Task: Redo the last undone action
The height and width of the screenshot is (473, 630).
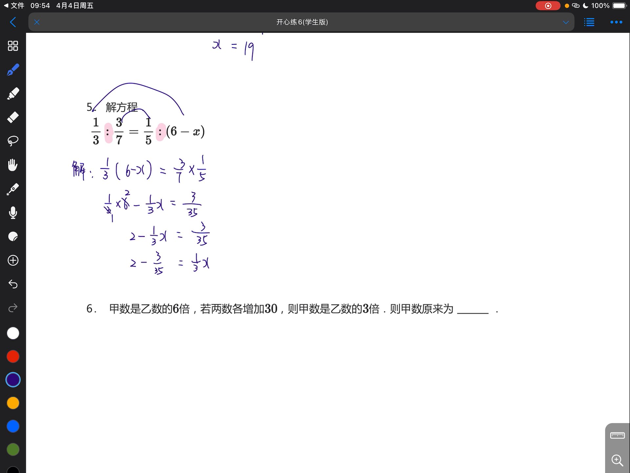Action: [13, 308]
